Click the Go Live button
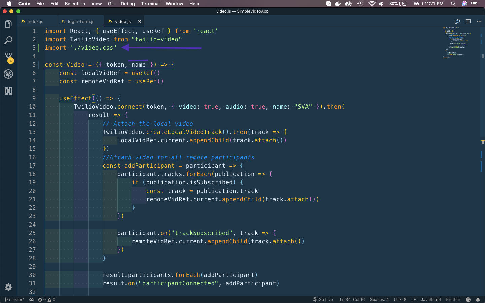This screenshot has width=485, height=303. point(323,300)
